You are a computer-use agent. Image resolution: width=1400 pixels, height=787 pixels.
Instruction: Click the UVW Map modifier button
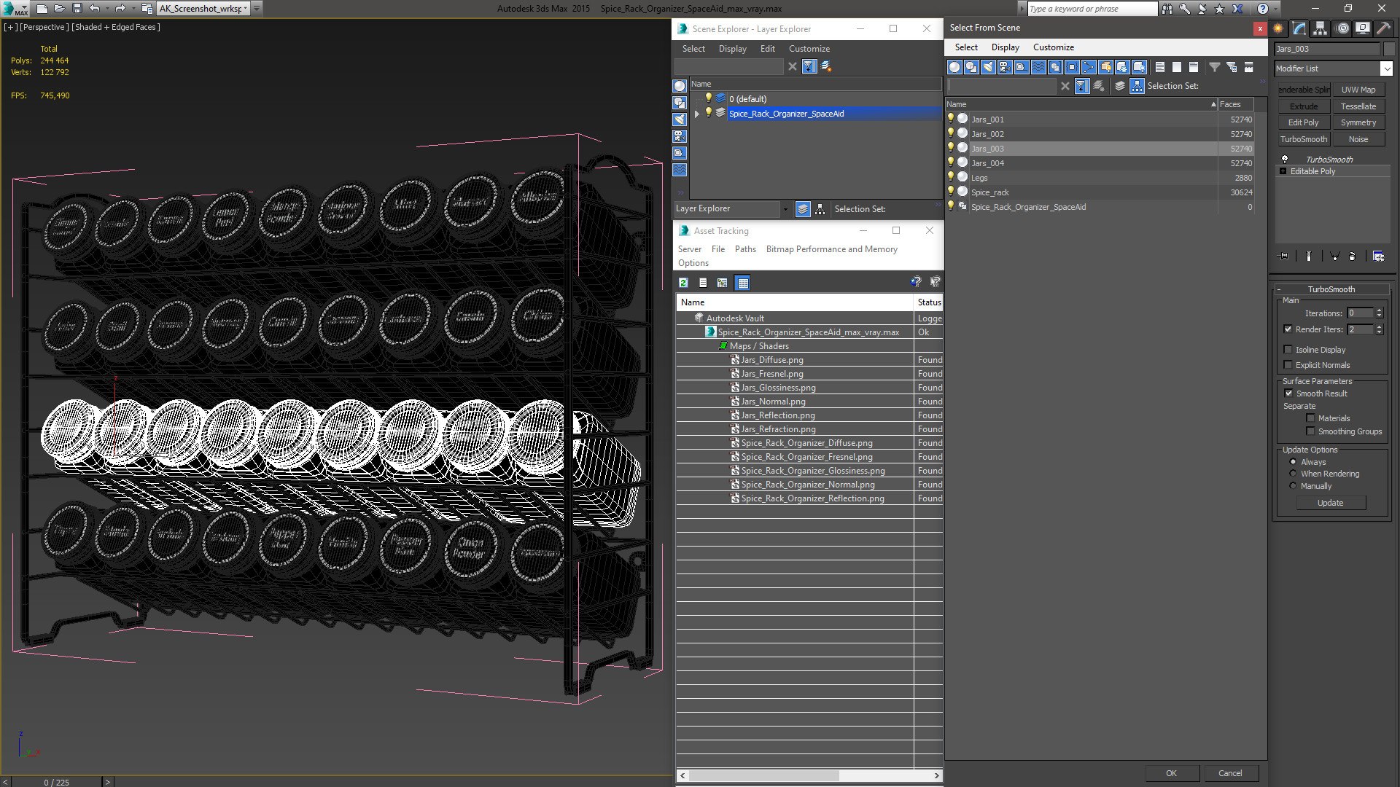pos(1358,90)
